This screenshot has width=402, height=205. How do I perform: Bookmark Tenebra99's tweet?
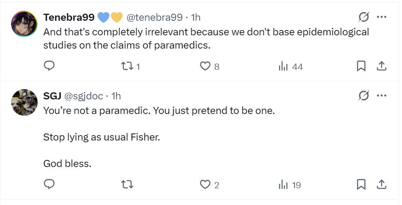(361, 66)
